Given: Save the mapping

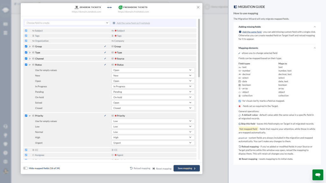Looking at the screenshot, I should tap(187, 168).
